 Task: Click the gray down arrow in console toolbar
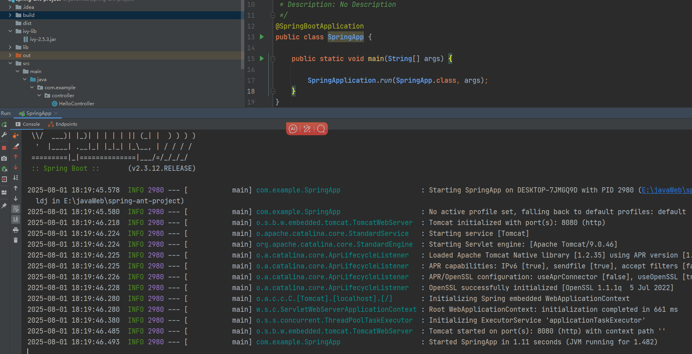tap(16, 198)
